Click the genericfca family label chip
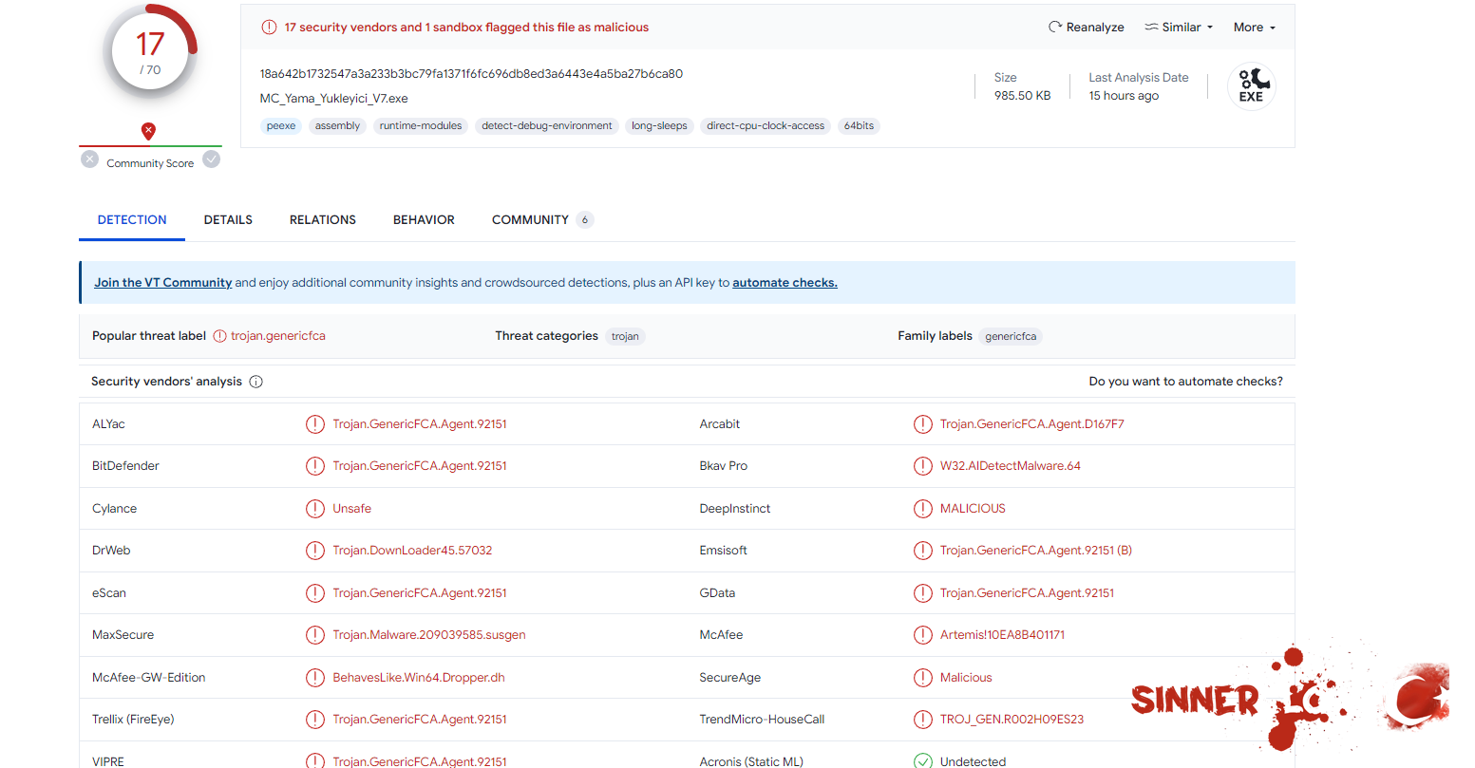This screenshot has width=1475, height=768. tap(1011, 336)
